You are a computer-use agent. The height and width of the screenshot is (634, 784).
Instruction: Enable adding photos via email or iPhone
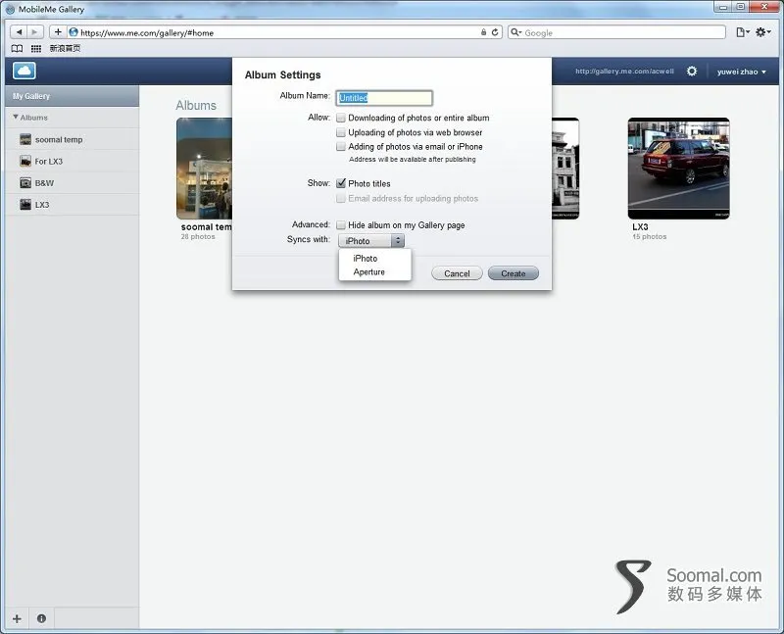click(x=341, y=147)
